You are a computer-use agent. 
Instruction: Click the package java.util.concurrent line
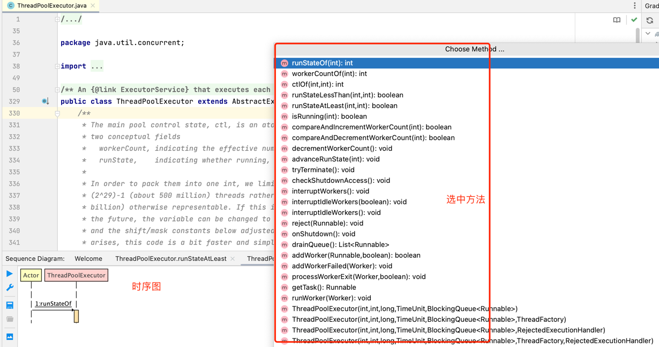[x=122, y=43]
